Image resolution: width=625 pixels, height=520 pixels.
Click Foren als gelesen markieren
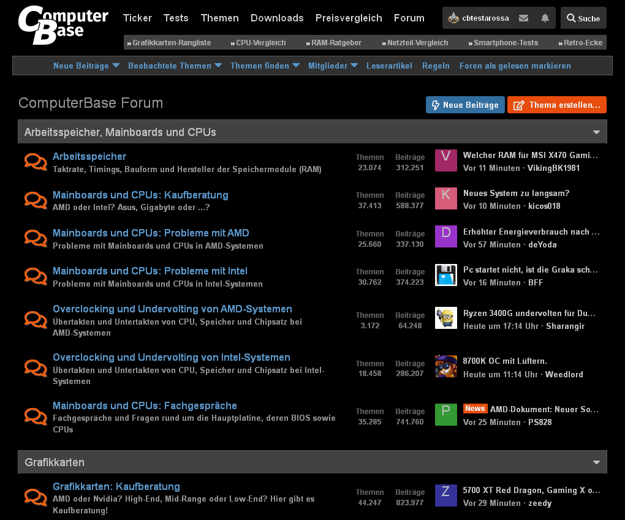tap(515, 66)
